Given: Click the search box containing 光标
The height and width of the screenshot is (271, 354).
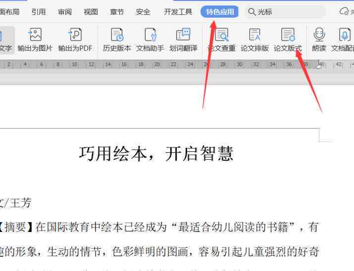Looking at the screenshot, I should click(285, 12).
